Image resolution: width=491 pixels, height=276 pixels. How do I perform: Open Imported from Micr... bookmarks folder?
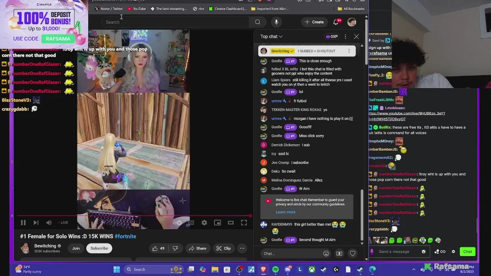270,9
